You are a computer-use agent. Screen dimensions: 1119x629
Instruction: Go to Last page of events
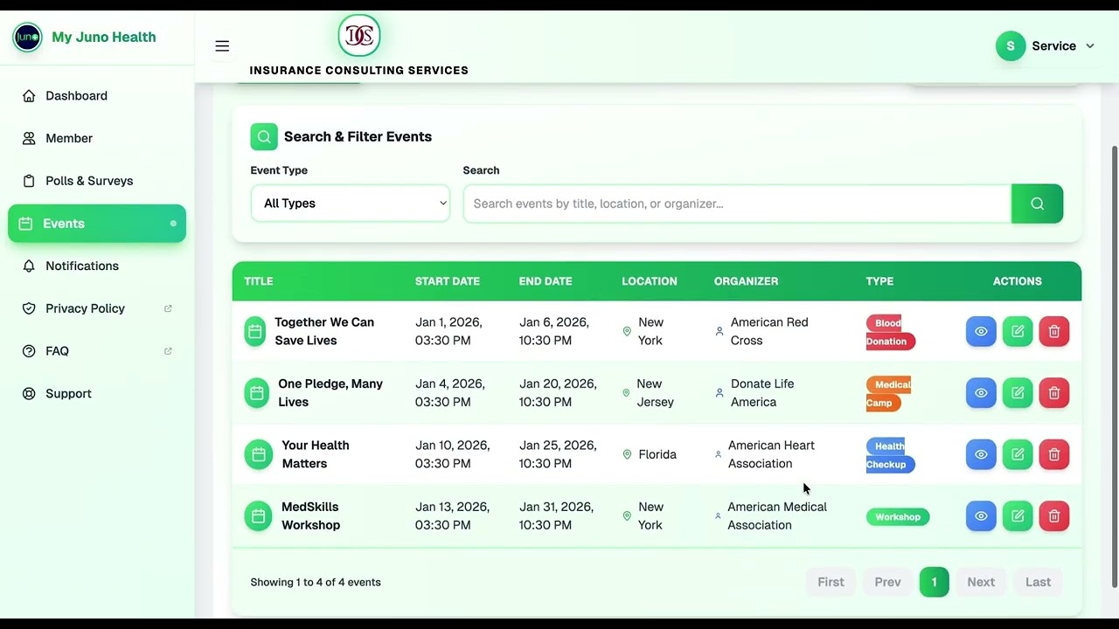coord(1038,582)
